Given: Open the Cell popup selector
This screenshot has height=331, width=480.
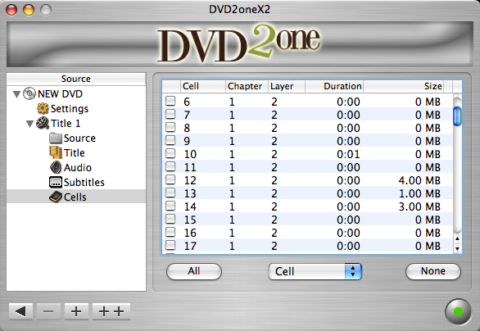Looking at the screenshot, I should click(x=315, y=271).
